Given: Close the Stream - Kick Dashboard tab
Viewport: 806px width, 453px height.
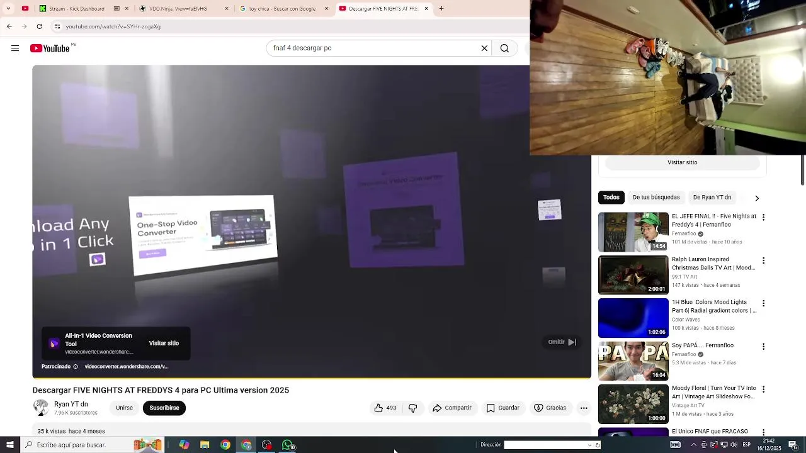Looking at the screenshot, I should pos(127,9).
